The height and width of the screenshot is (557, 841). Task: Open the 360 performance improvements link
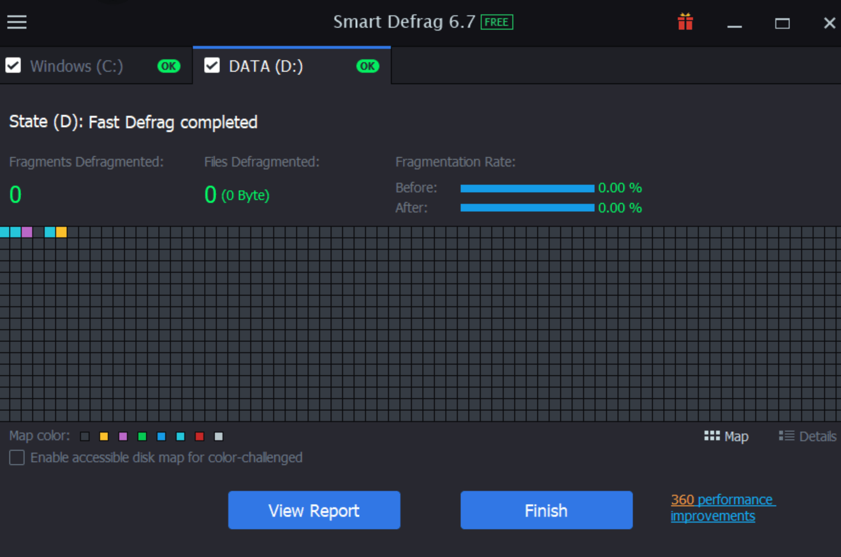[722, 507]
